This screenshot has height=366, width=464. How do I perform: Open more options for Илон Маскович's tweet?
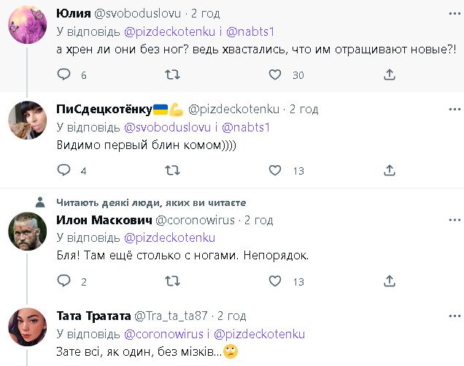pos(452,220)
